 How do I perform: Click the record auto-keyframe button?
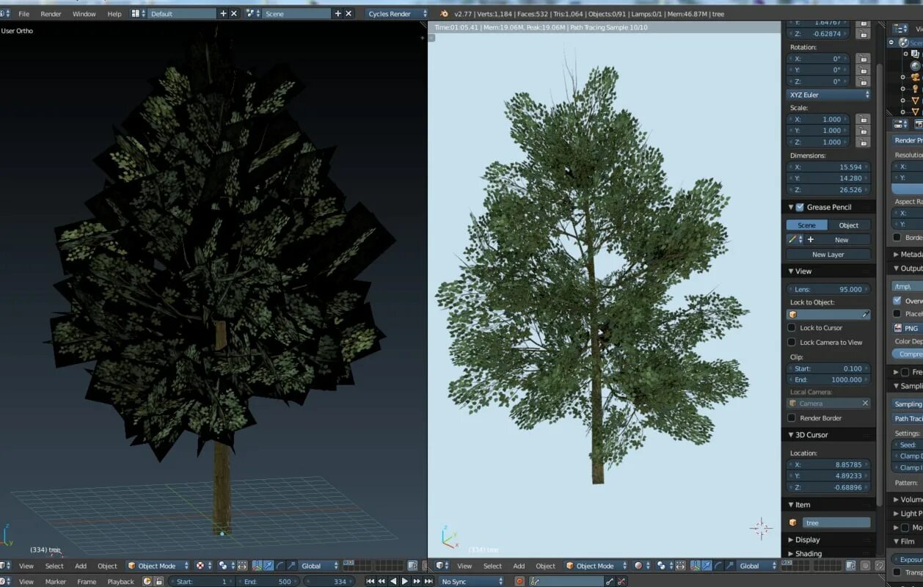coord(519,581)
